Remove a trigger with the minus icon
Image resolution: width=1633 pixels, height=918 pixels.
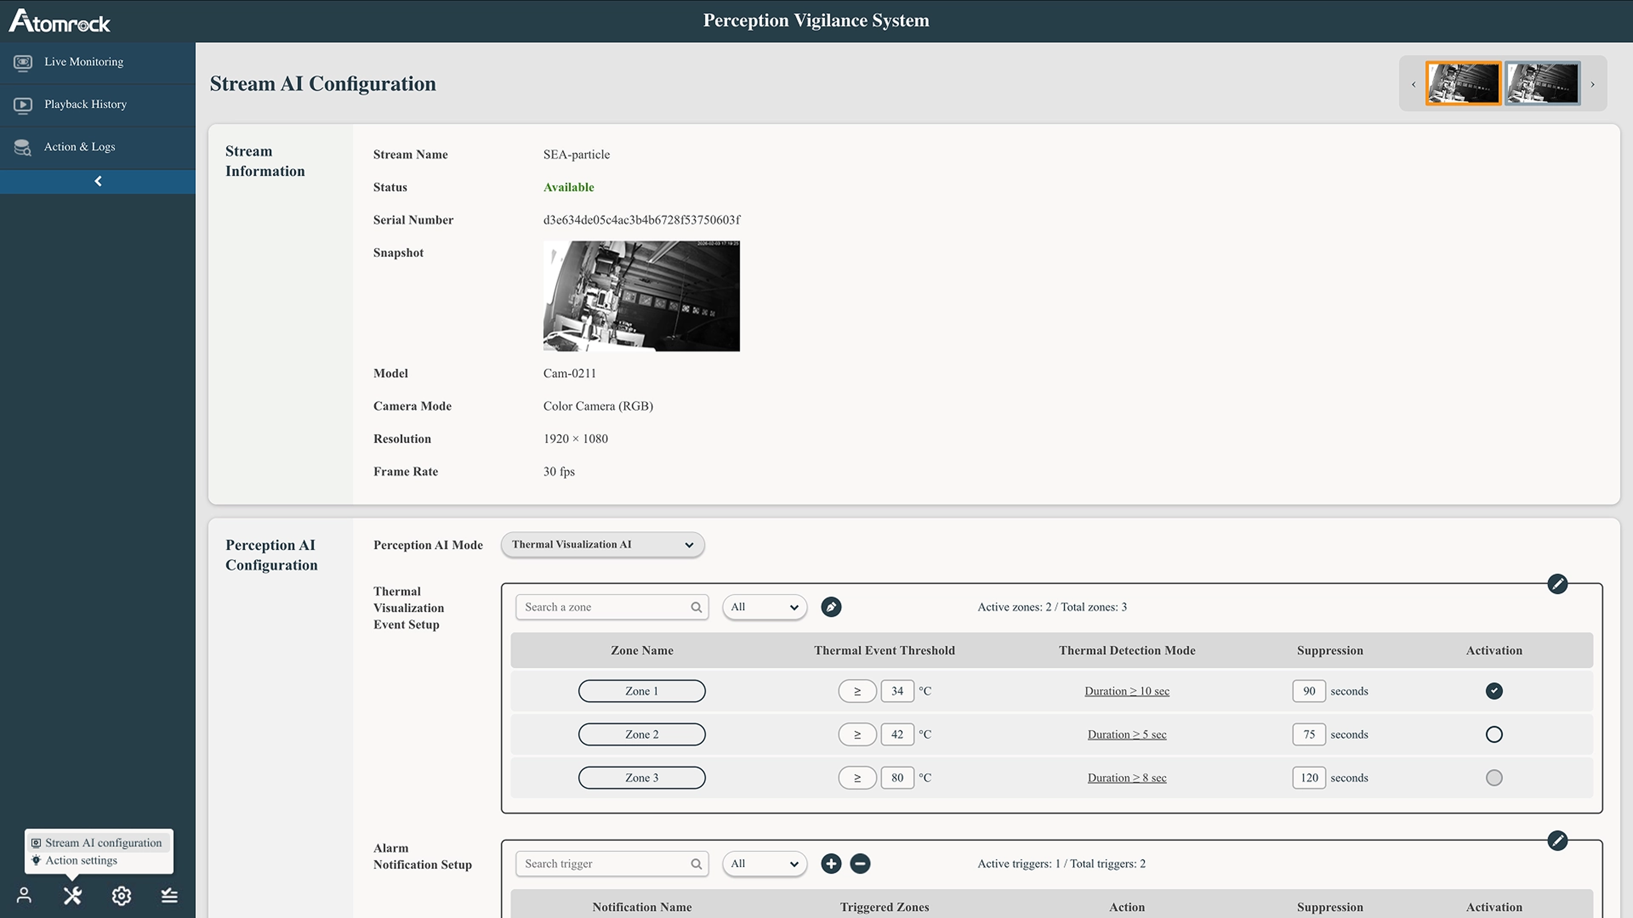[x=859, y=864]
